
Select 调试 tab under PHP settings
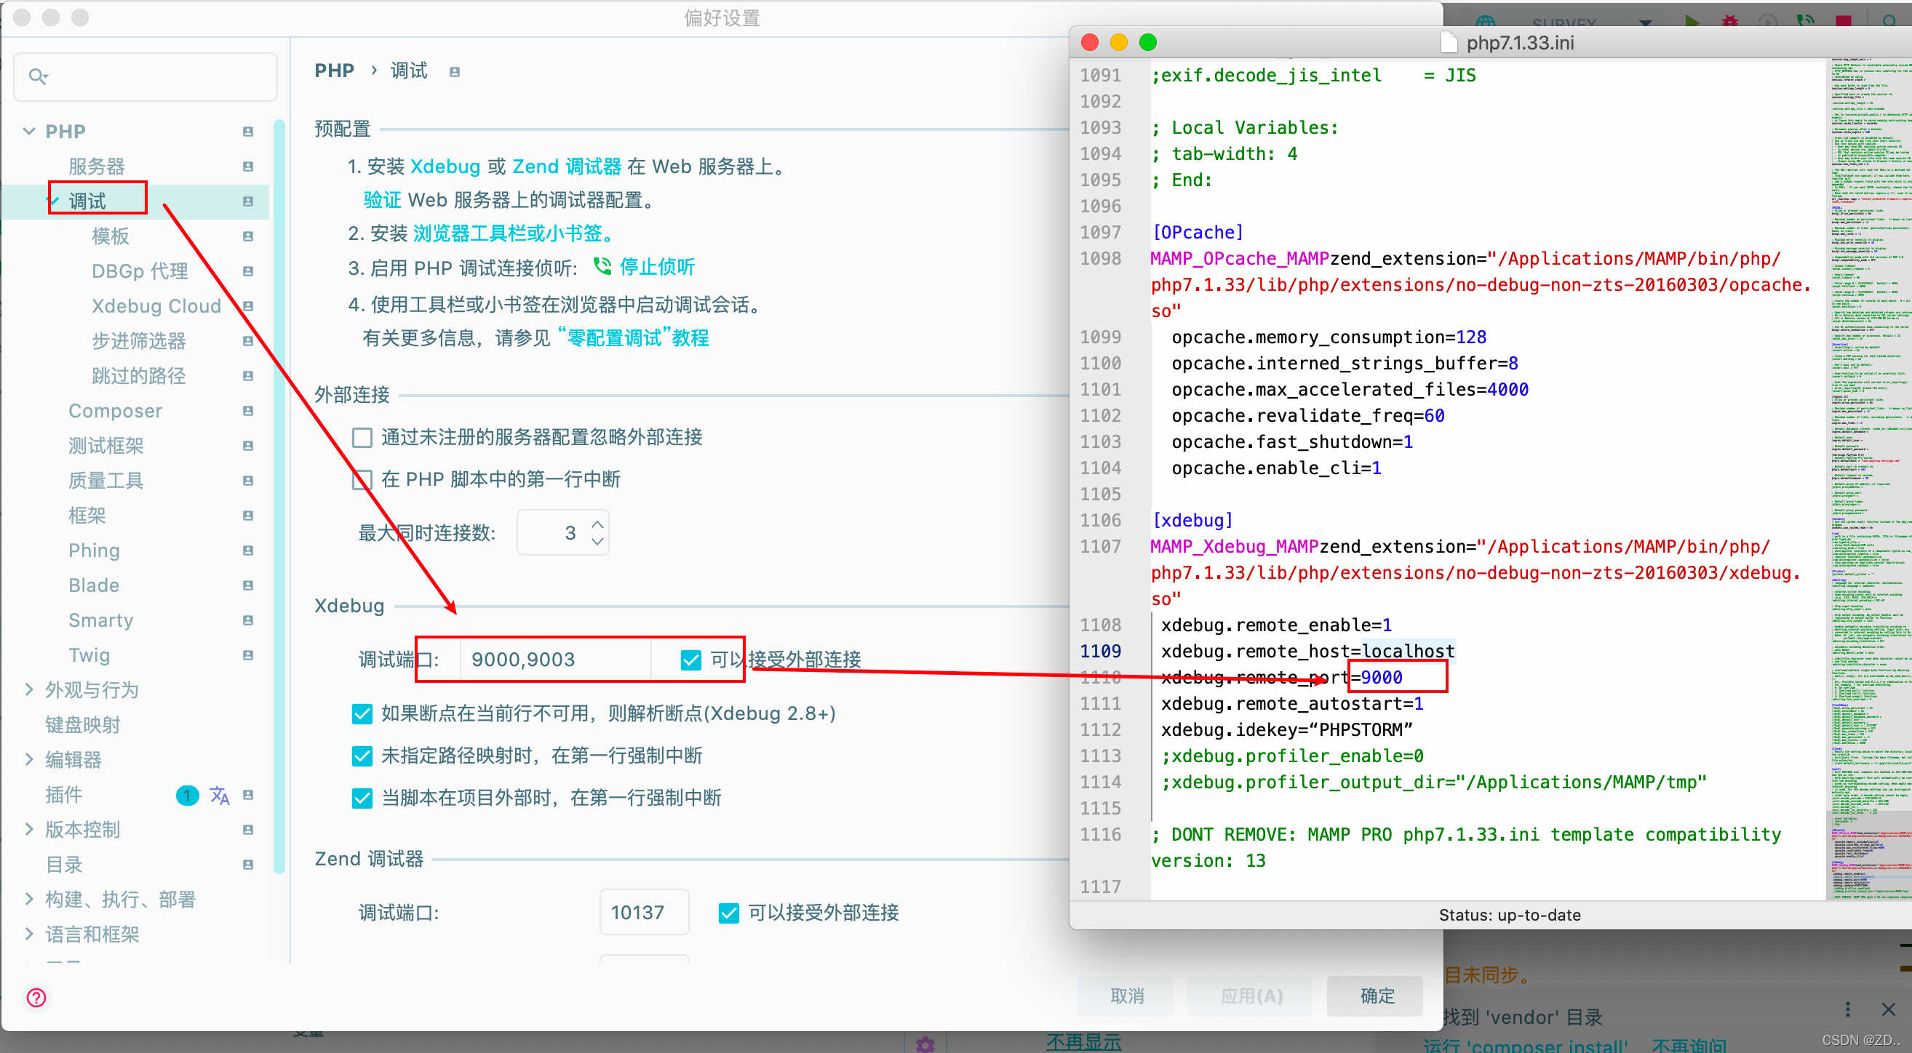coord(84,200)
